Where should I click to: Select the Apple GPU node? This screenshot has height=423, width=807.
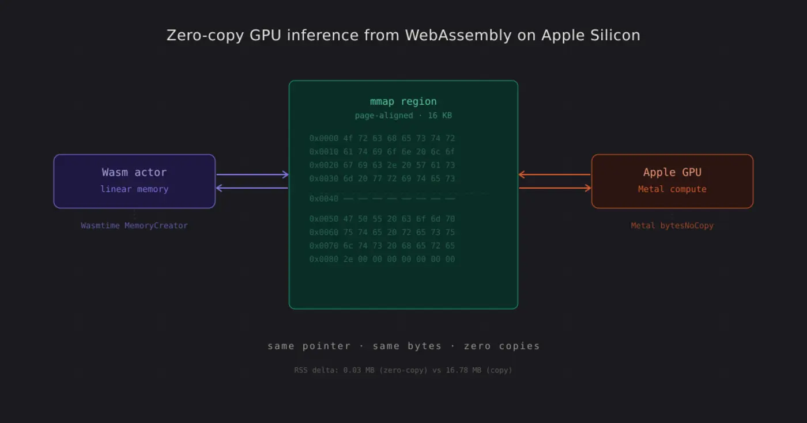click(x=672, y=181)
